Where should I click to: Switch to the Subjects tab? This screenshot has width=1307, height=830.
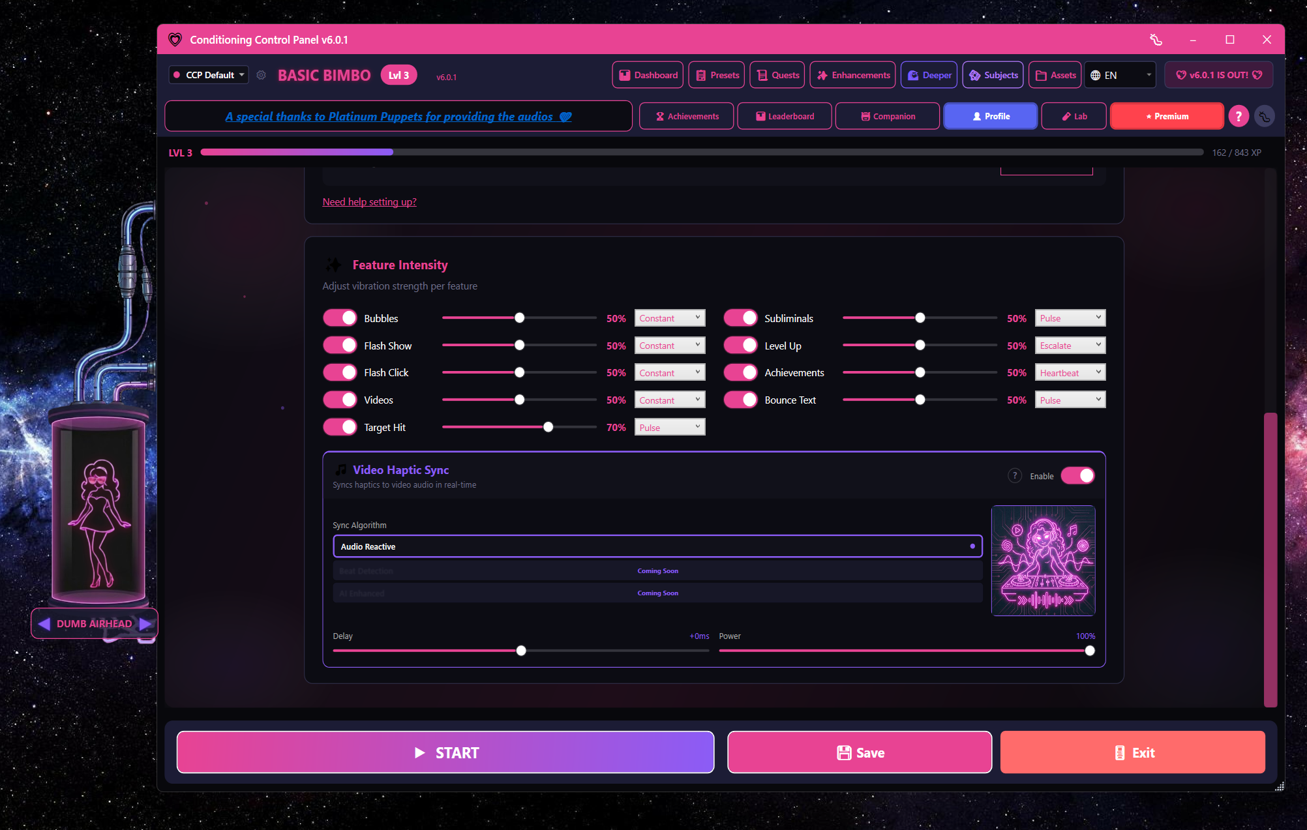(x=993, y=75)
